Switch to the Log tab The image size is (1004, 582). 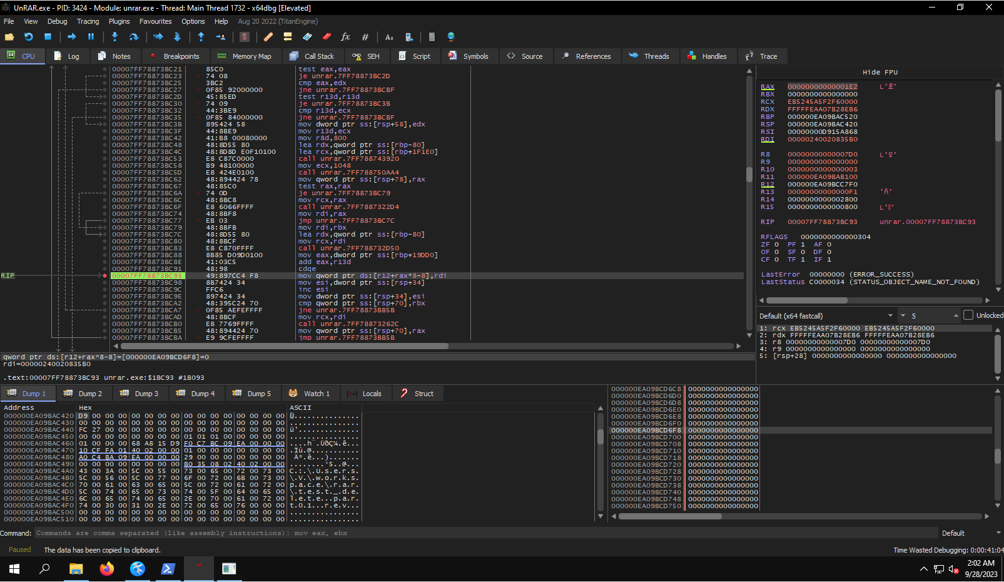click(67, 56)
